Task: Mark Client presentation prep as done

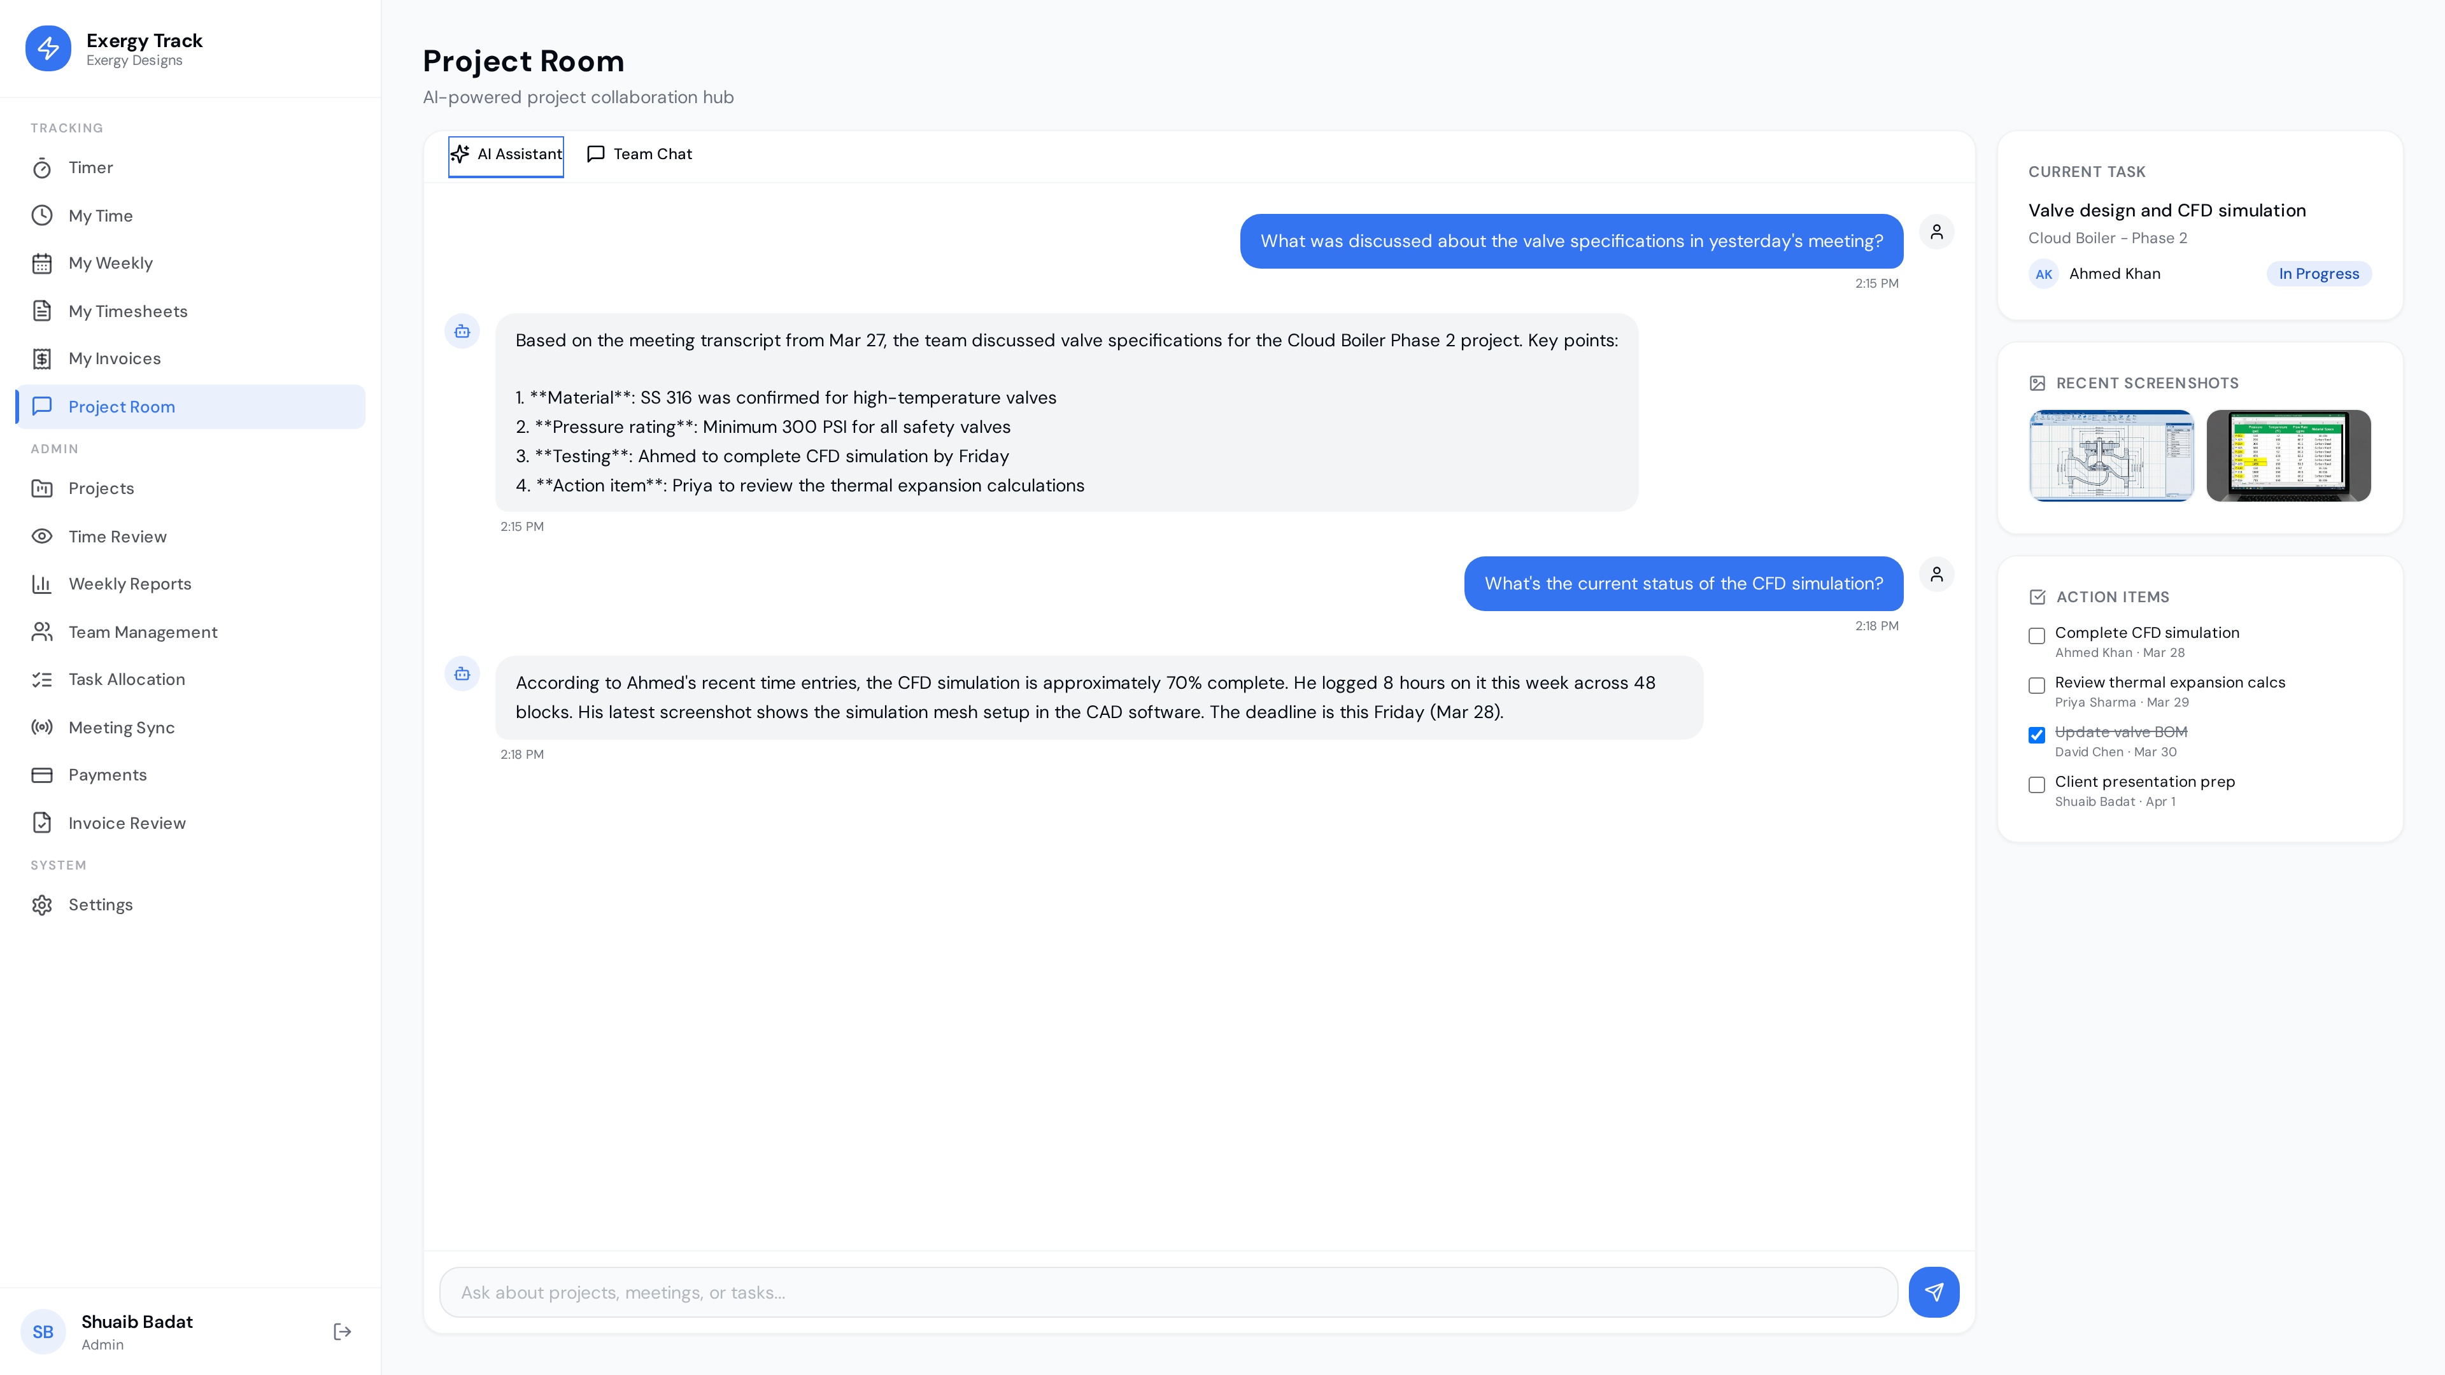Action: pyautogui.click(x=2037, y=785)
